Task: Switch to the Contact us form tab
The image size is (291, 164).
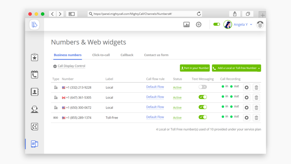Action: (156, 55)
